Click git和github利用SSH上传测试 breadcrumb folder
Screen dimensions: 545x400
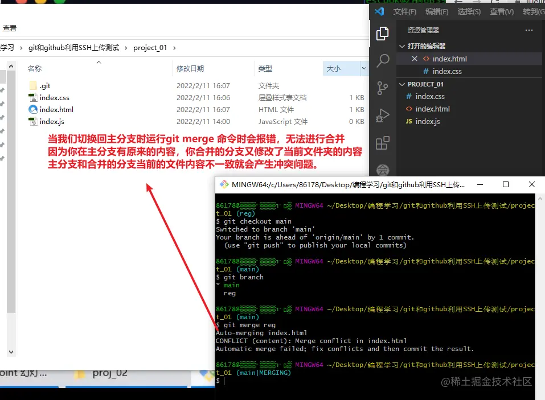pos(73,48)
